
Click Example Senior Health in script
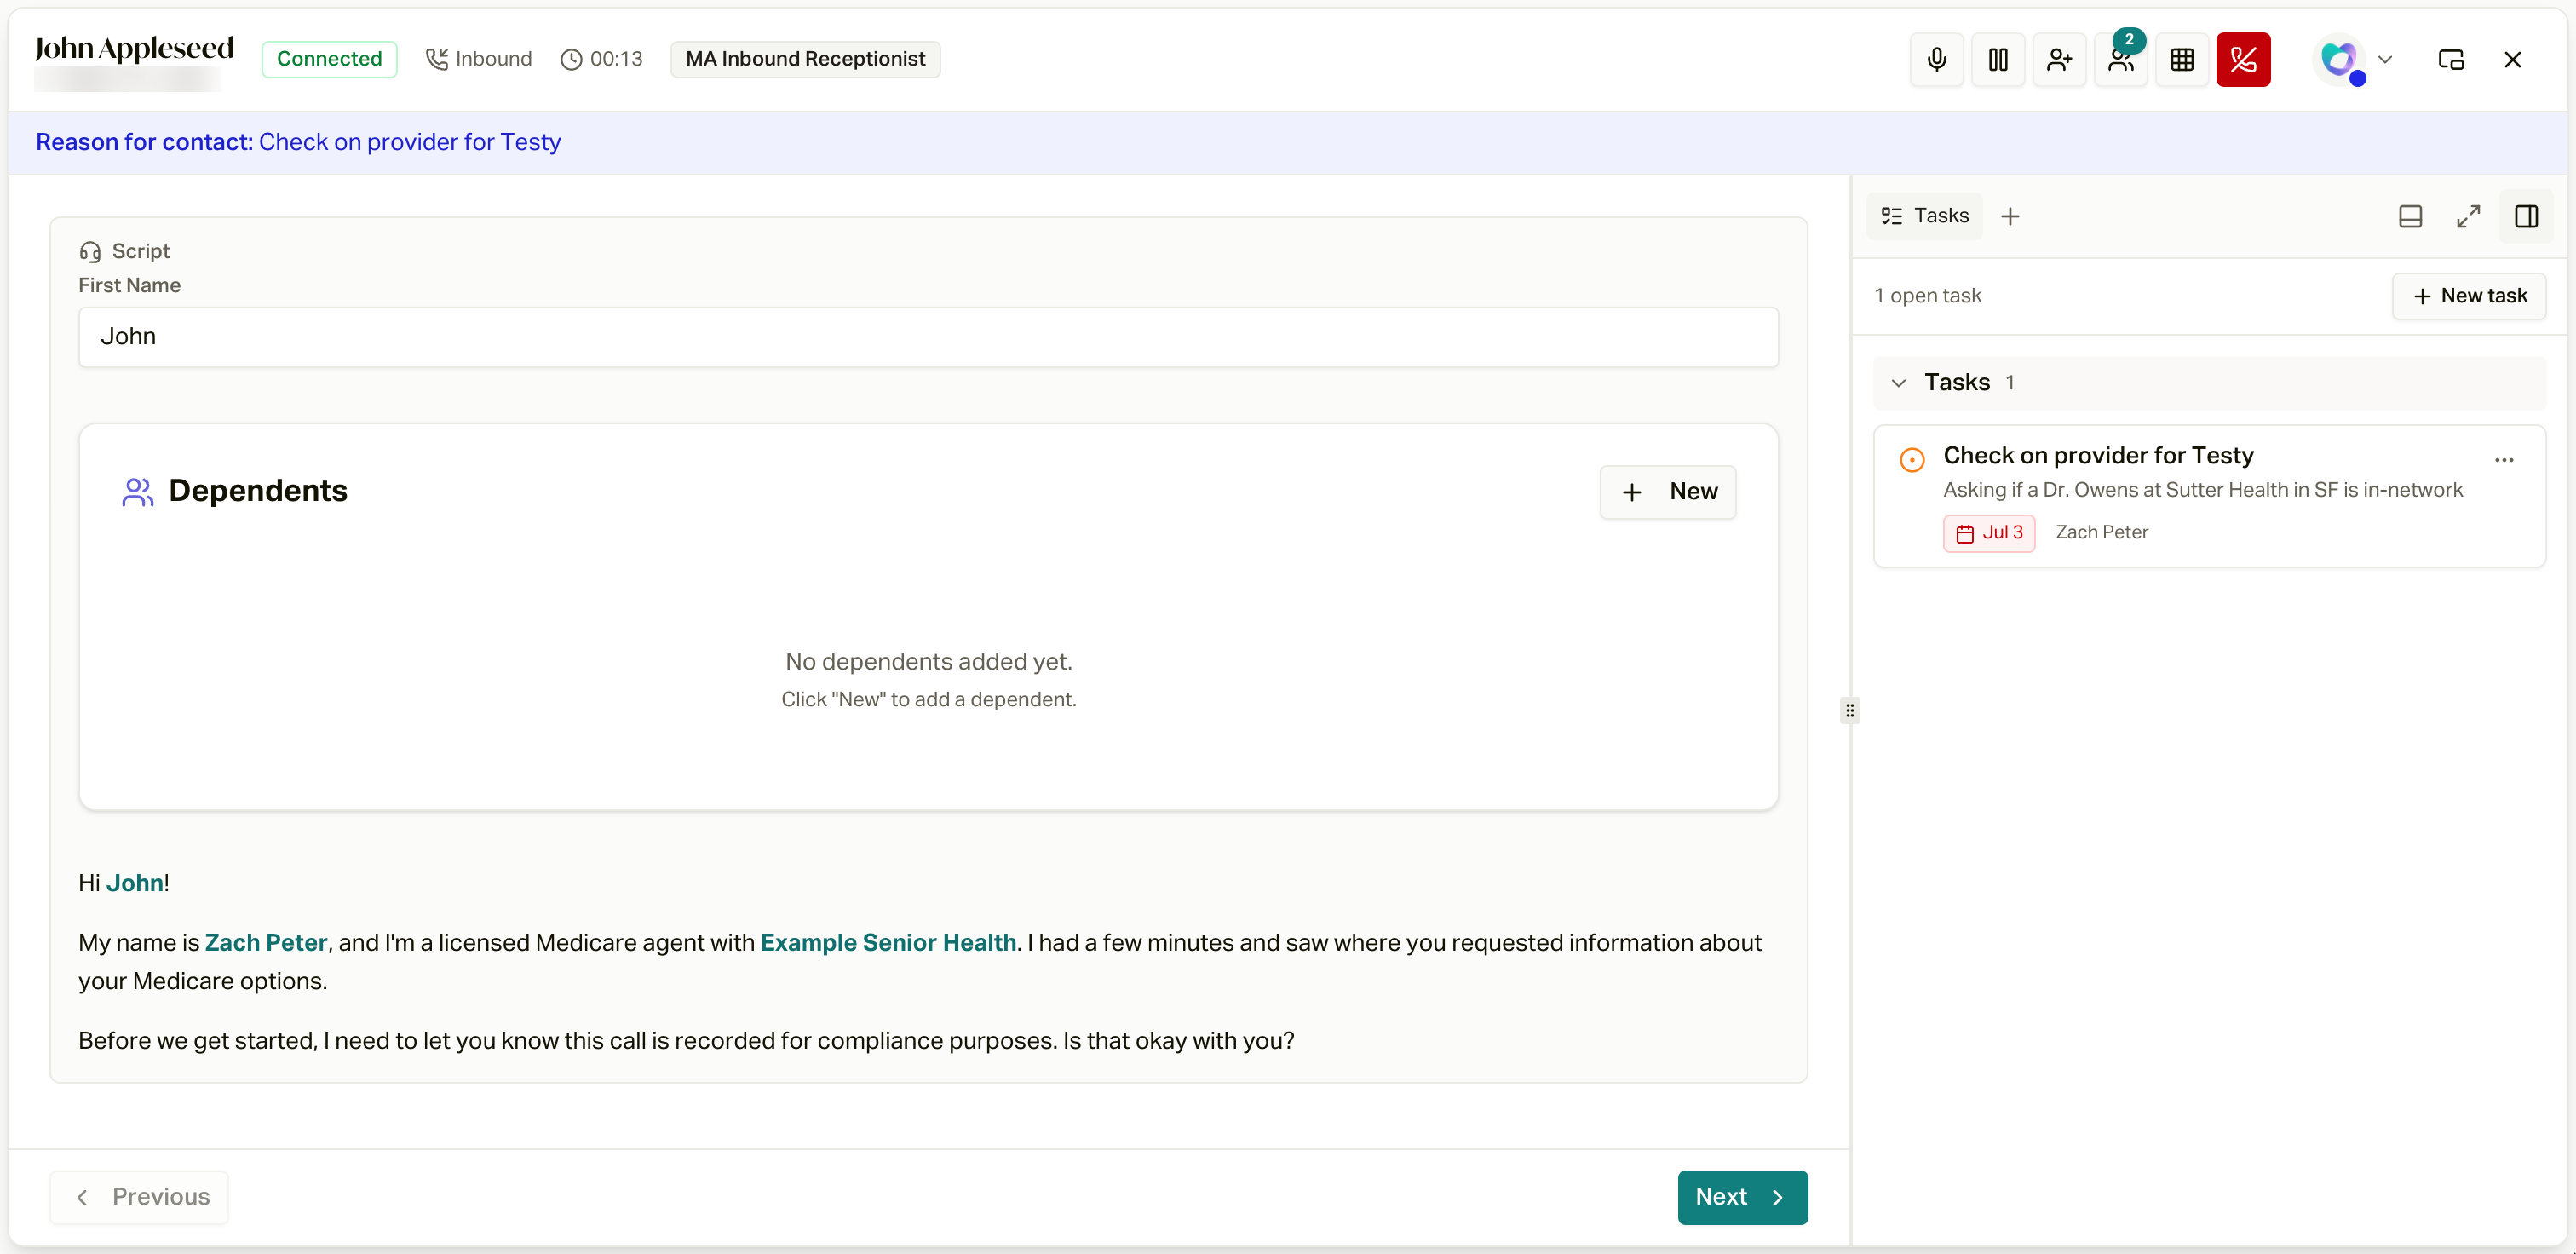888,943
